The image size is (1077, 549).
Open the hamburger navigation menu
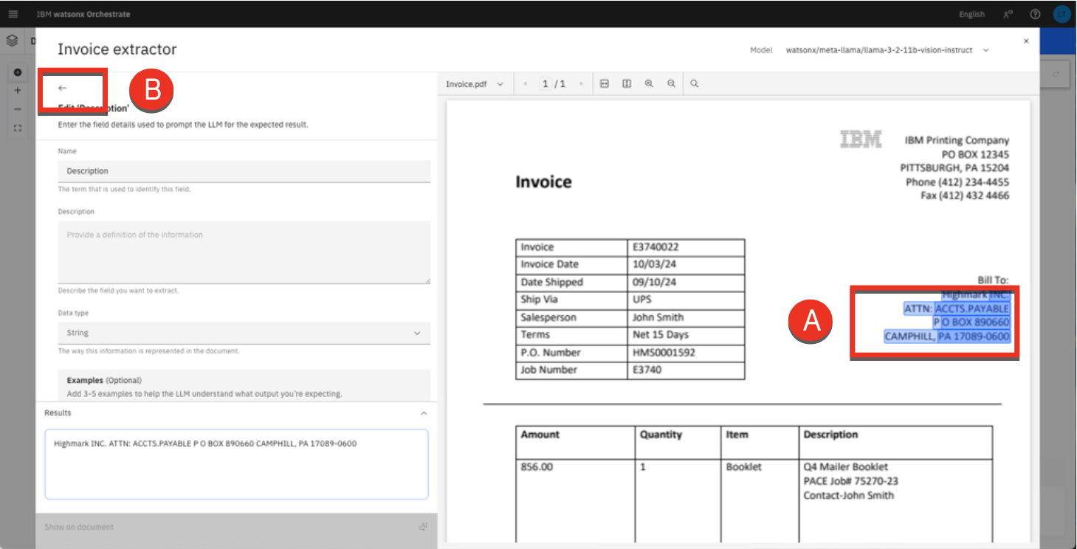(x=13, y=14)
